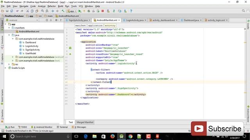The width and height of the screenshot is (250, 140).
Task: Open the File menu
Action: tap(3, 6)
